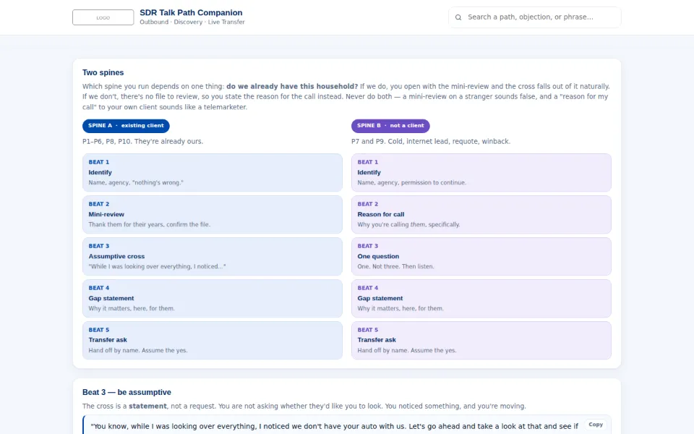Open Spine A Beat 3 Assumptive cross card
The height and width of the screenshot is (434, 694).
(213, 256)
